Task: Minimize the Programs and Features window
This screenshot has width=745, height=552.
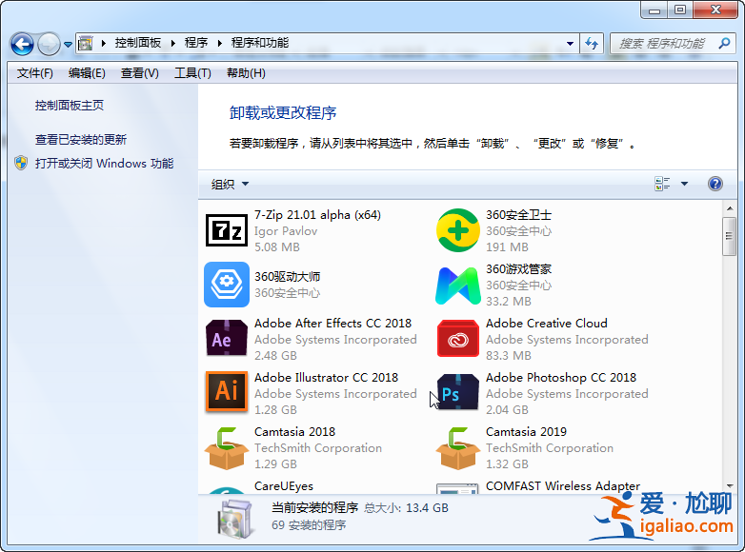Action: [654, 10]
